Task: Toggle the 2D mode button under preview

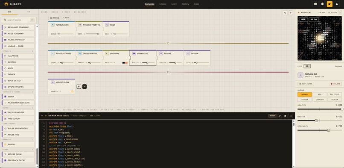Action: click(x=307, y=66)
